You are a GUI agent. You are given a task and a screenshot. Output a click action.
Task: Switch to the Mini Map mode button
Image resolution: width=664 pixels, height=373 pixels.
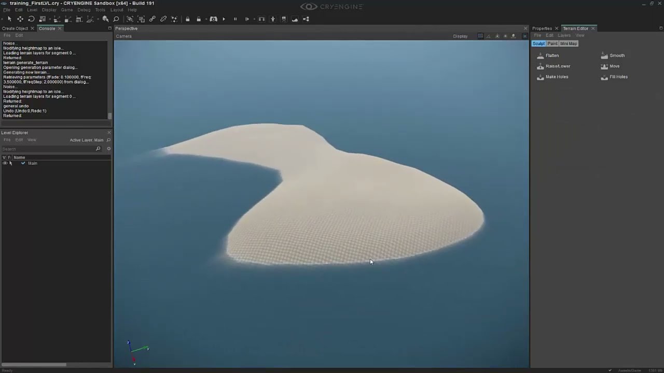click(569, 44)
